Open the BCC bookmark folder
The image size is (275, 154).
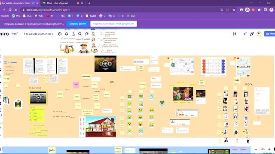27,16
